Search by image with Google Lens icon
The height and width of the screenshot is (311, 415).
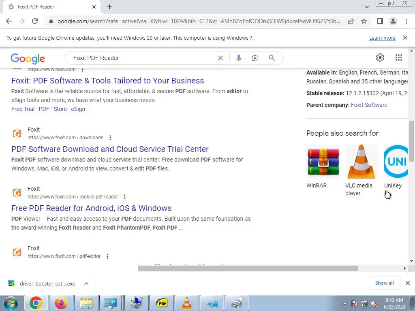[255, 58]
